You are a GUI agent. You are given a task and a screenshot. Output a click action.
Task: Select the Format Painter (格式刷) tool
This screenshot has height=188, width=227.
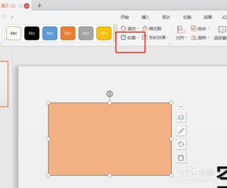click(152, 28)
